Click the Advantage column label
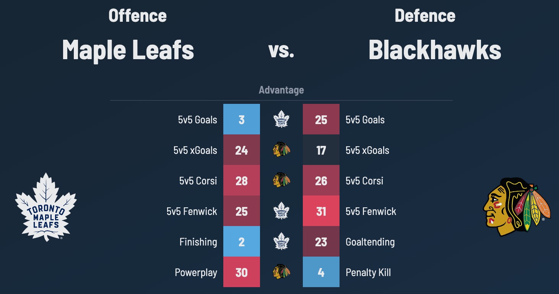Viewport: 559px width, 294px height. 281,90
